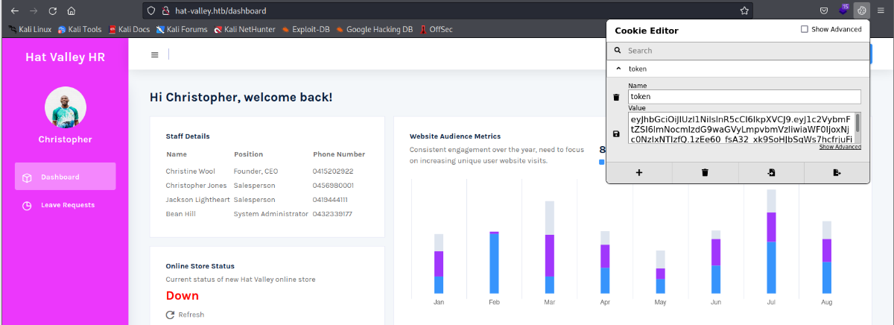Click the delete all cookies trash icon
The width and height of the screenshot is (894, 325).
click(705, 173)
